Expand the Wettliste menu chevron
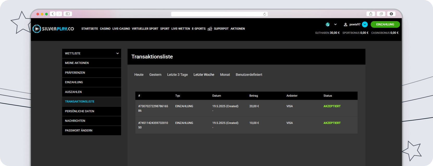Viewport: 433px width, 166px height. [x=117, y=54]
